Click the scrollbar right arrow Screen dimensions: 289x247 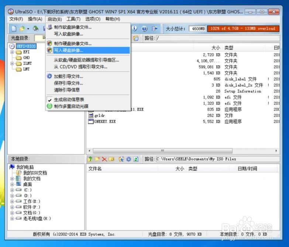pos(276,151)
